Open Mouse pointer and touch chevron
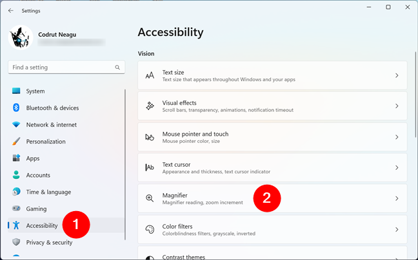 tap(397, 137)
